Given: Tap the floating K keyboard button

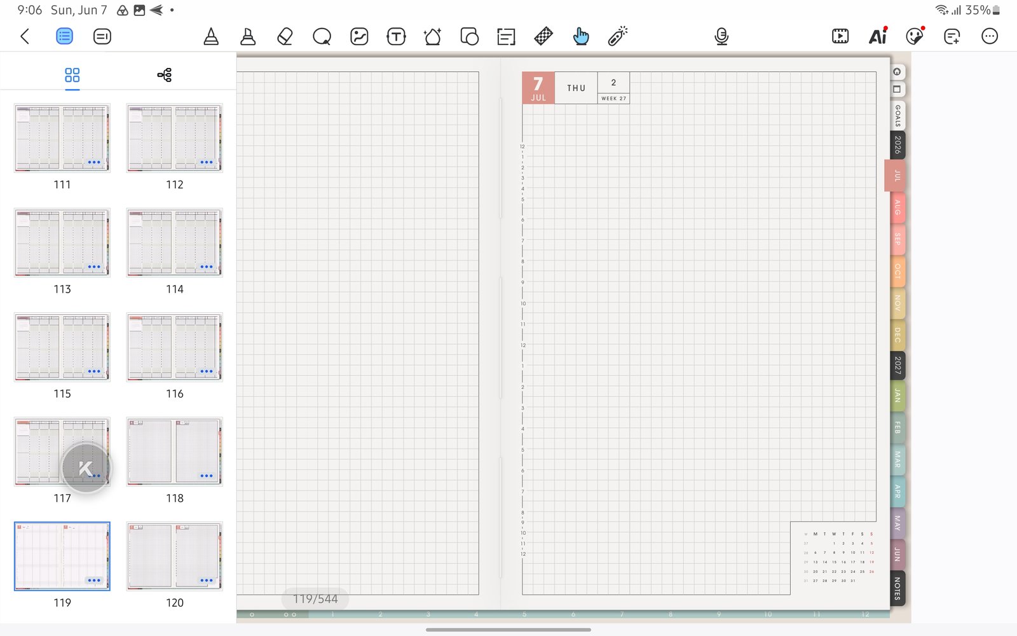Looking at the screenshot, I should (x=86, y=468).
